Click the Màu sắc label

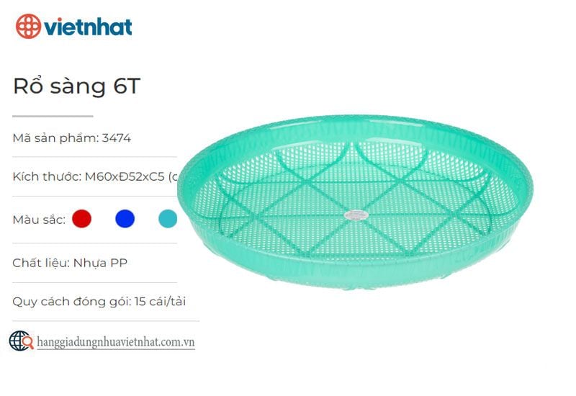point(39,220)
